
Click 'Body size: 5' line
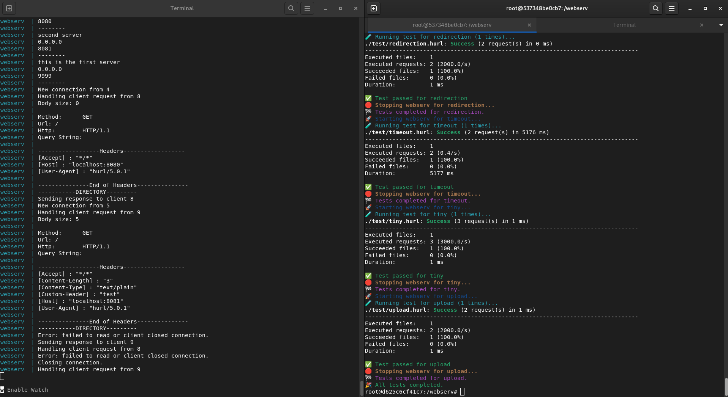58,219
